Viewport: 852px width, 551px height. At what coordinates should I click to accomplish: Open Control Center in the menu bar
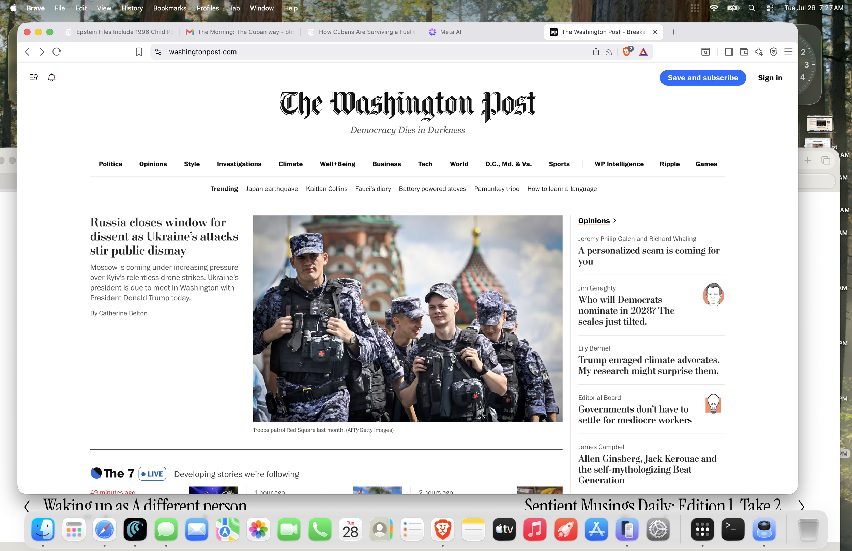(770, 8)
